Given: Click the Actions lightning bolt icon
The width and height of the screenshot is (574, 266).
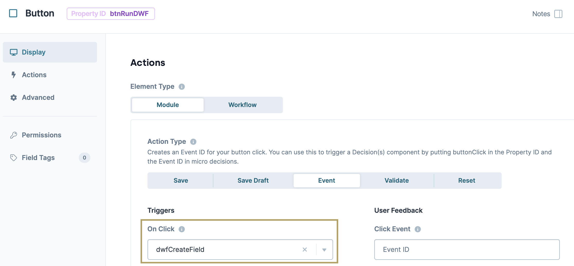Looking at the screenshot, I should pos(14,75).
